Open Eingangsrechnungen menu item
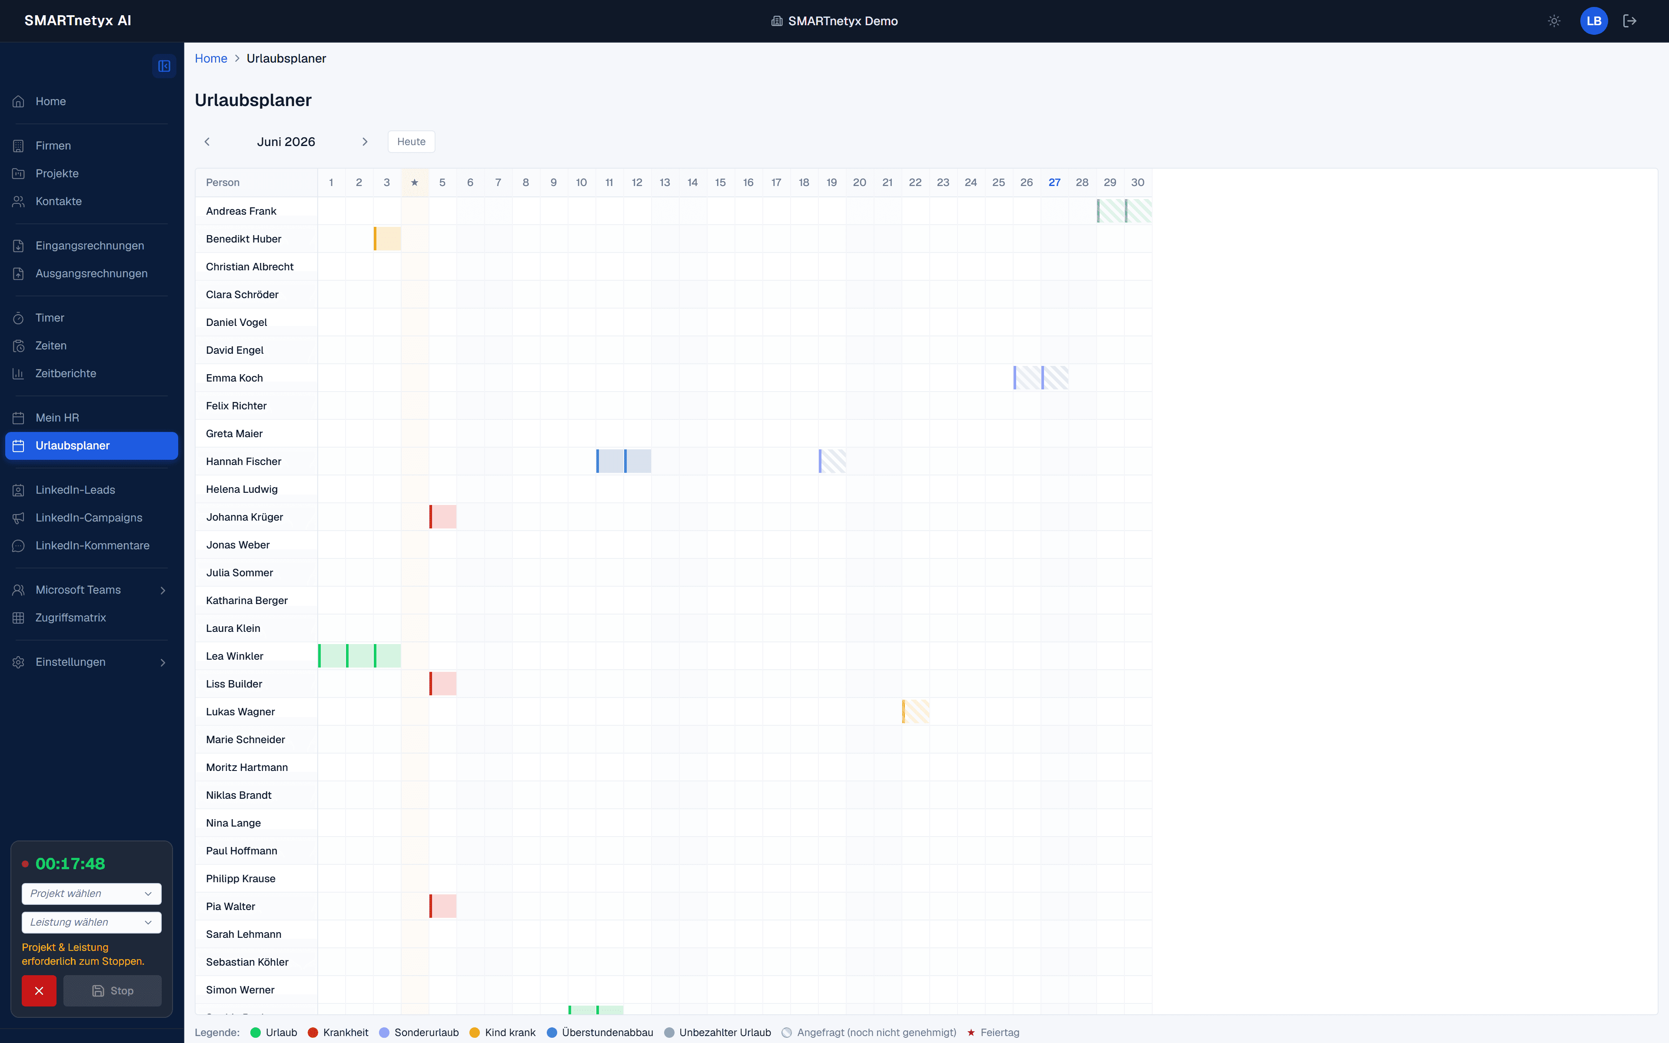 (92, 246)
